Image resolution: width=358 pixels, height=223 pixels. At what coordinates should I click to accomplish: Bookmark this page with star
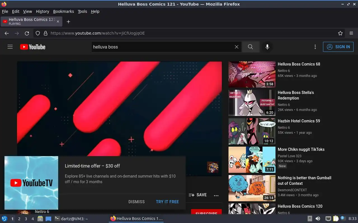[340, 33]
